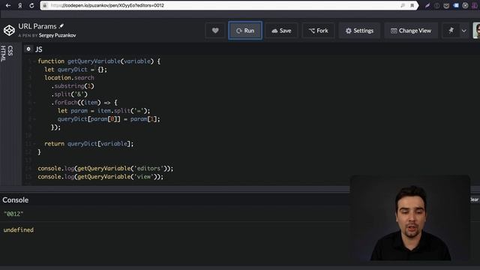Love the pen with the heart button
This screenshot has width=480, height=270.
(215, 31)
